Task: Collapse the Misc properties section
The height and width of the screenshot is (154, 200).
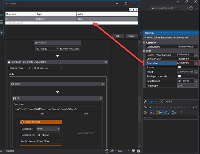Action: [x=144, y=51]
